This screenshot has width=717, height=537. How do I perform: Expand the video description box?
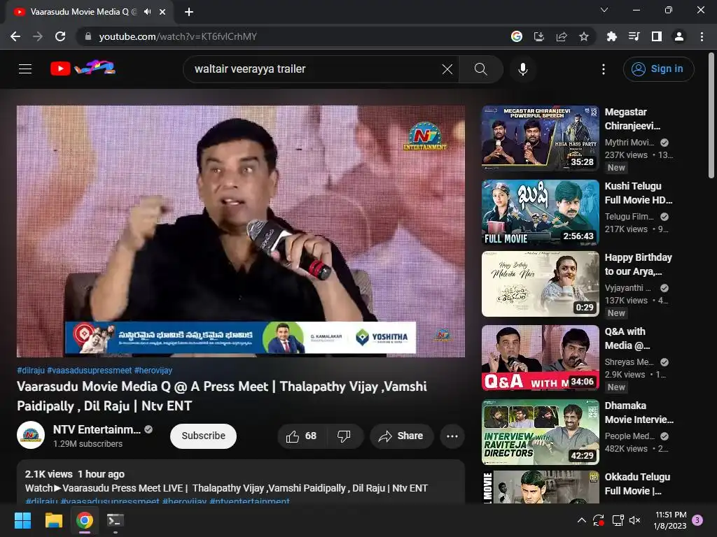241,482
